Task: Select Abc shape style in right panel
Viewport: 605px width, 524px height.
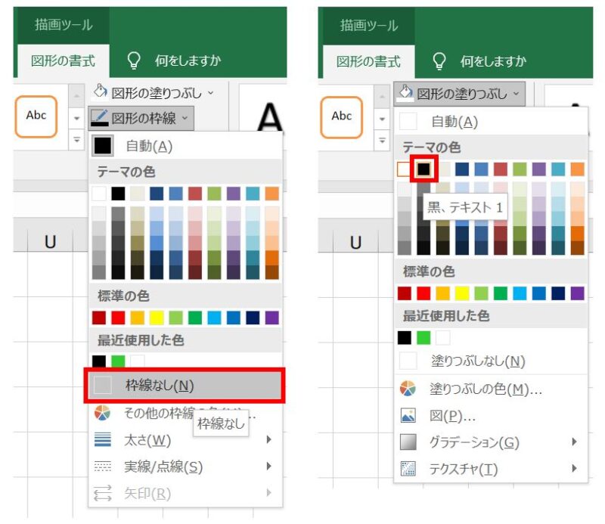Action: [342, 117]
